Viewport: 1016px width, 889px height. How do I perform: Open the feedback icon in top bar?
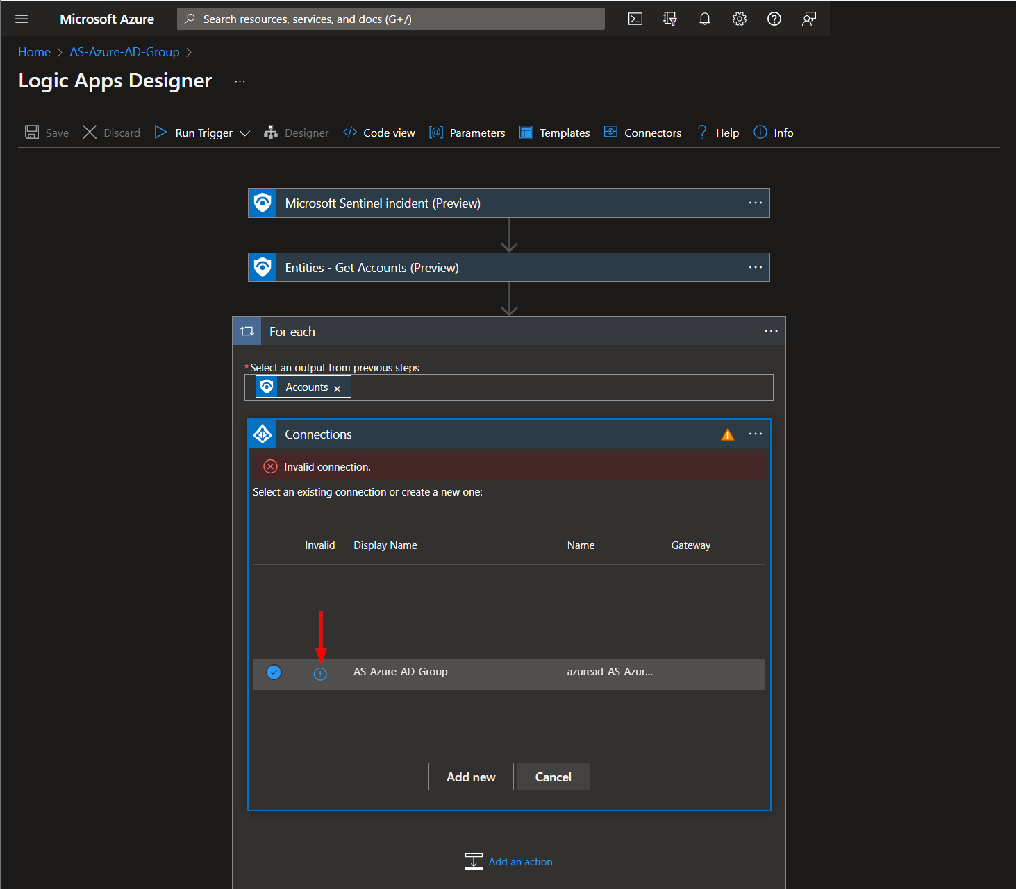(808, 19)
